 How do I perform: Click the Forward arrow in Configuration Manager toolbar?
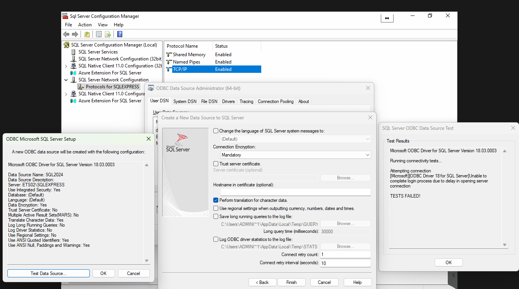(75, 34)
